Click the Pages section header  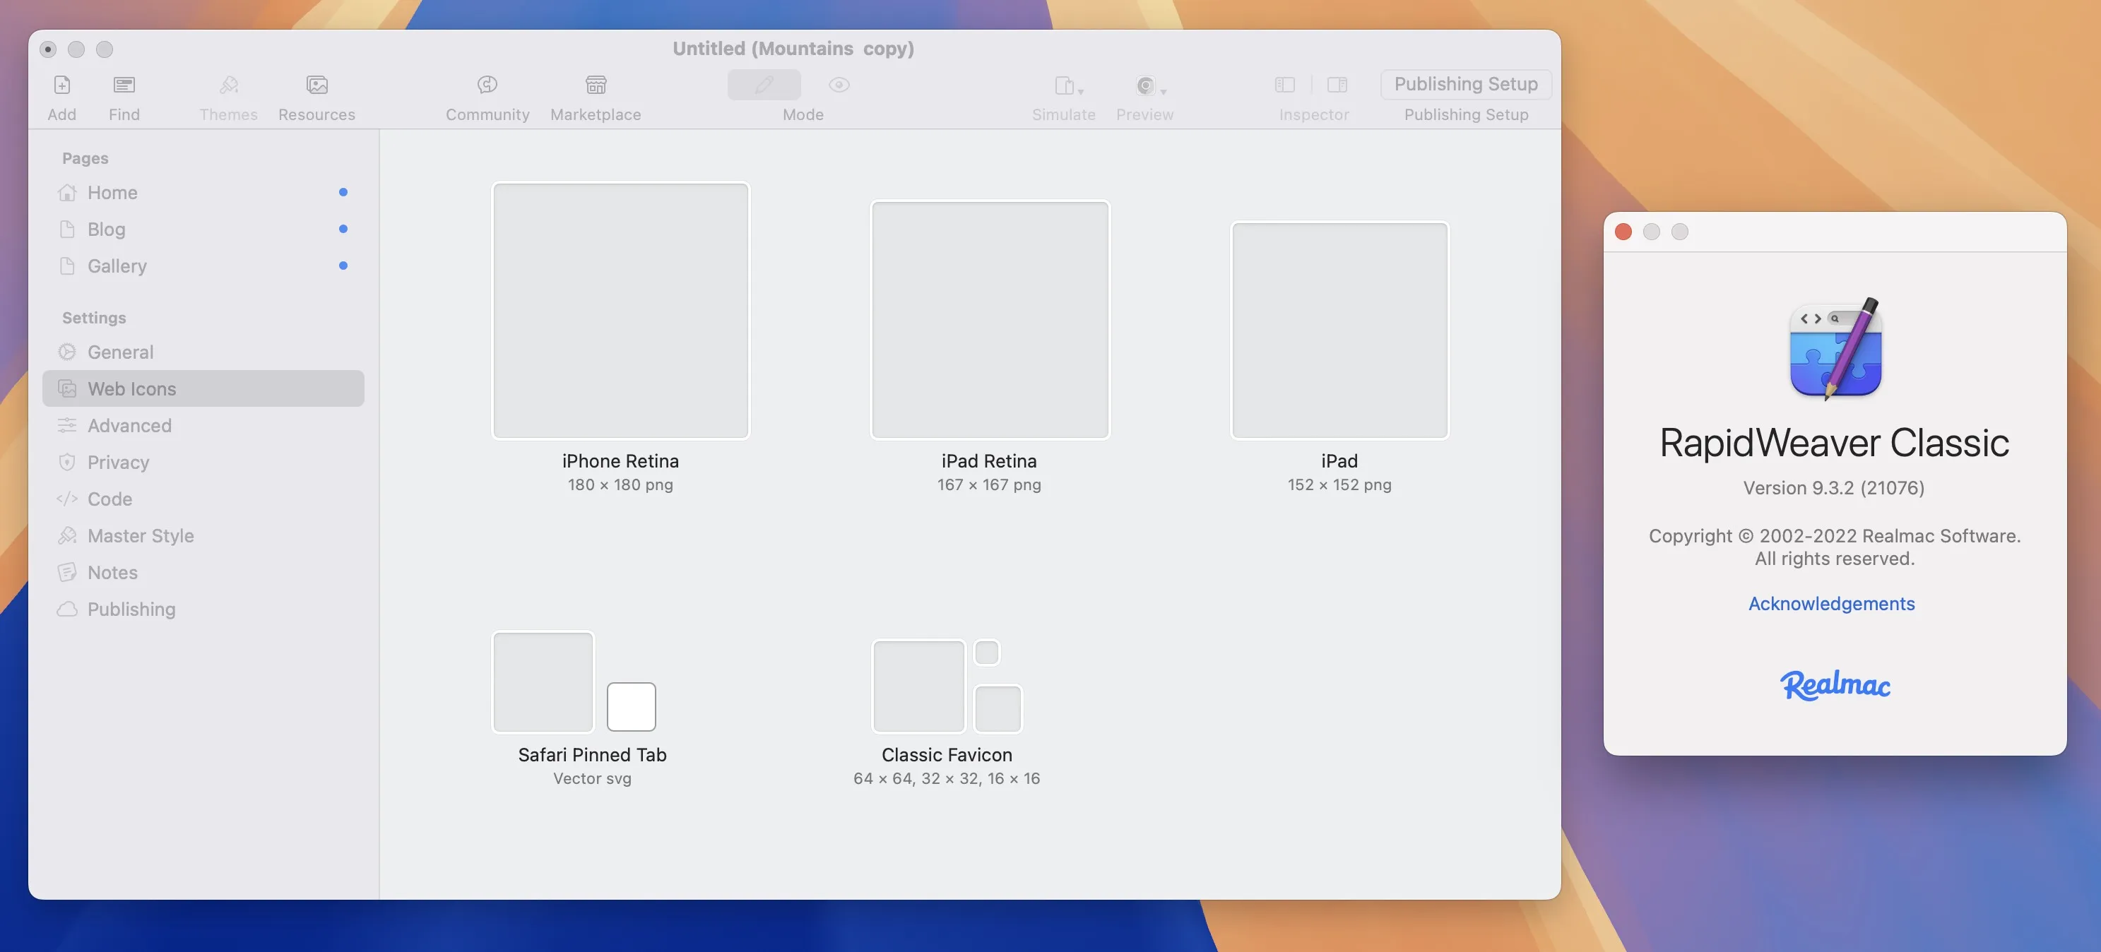click(x=85, y=158)
